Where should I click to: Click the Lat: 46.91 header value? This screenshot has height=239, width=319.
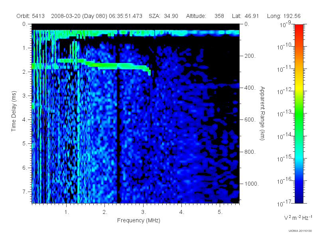(245, 16)
